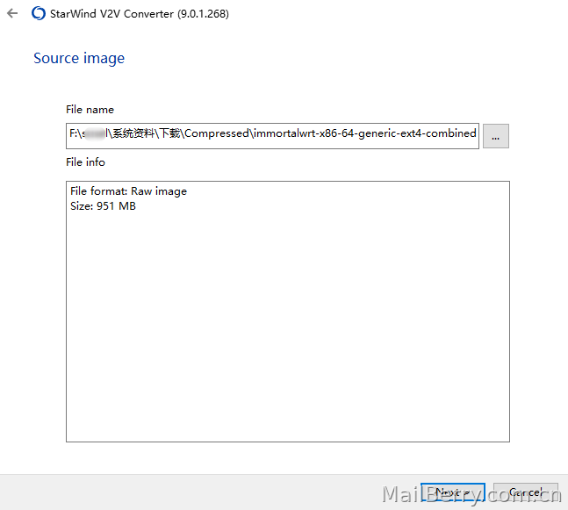This screenshot has width=568, height=510.
Task: Click the StarWind logo icon in title
Action: [39, 14]
